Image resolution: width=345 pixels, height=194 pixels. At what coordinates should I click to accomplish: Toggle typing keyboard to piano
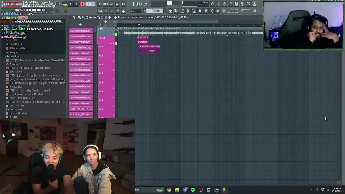[100, 11]
